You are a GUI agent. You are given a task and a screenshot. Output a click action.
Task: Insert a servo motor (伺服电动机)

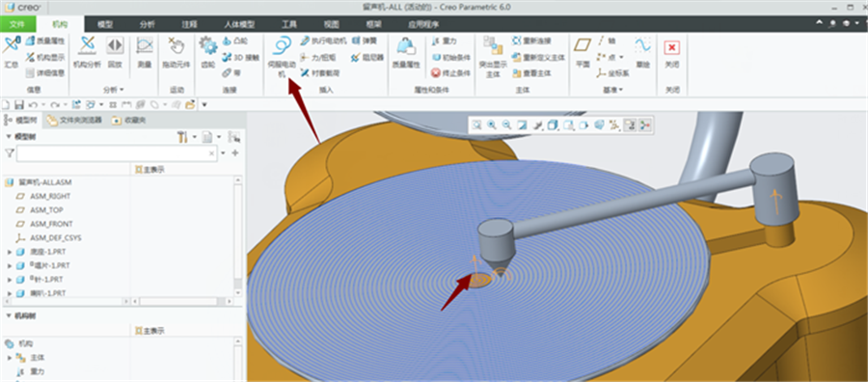(x=283, y=56)
